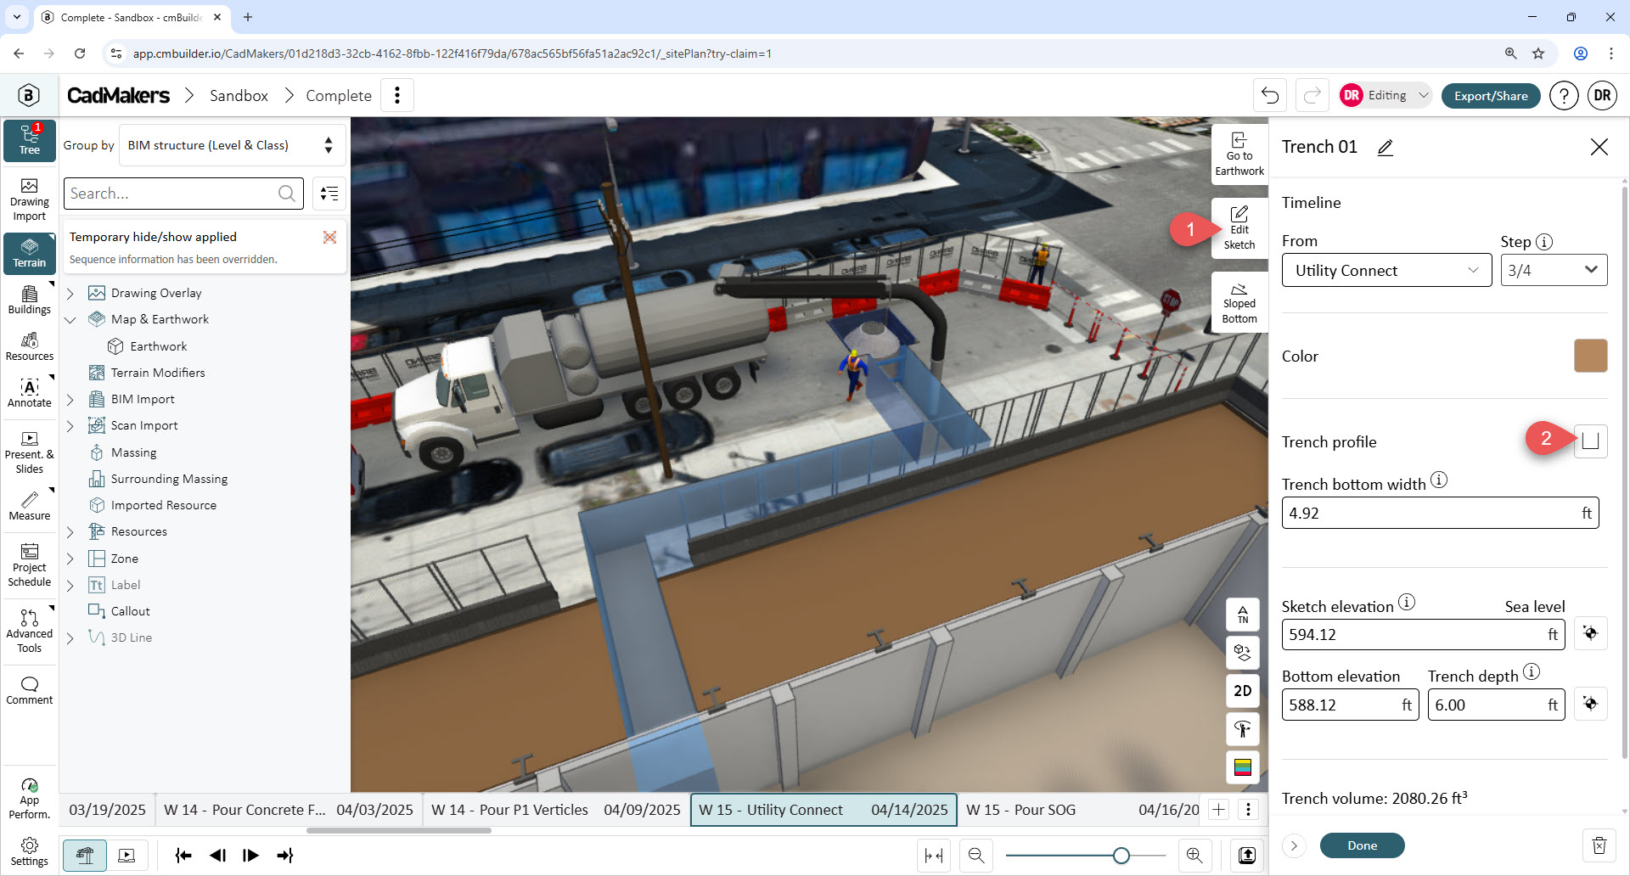Open the trench Color swatch
1630x876 pixels.
pos(1591,356)
